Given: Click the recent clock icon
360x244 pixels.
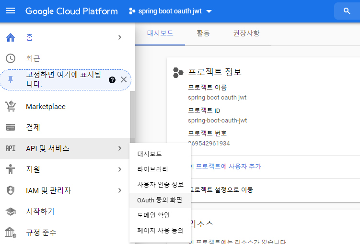Looking at the screenshot, I should (11, 58).
